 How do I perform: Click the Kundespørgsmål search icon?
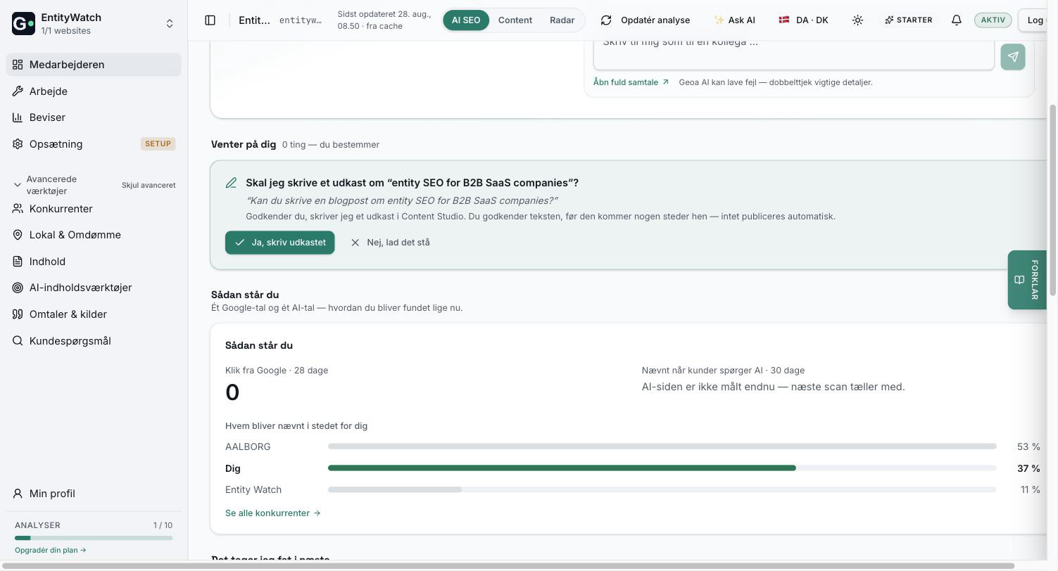(x=18, y=341)
